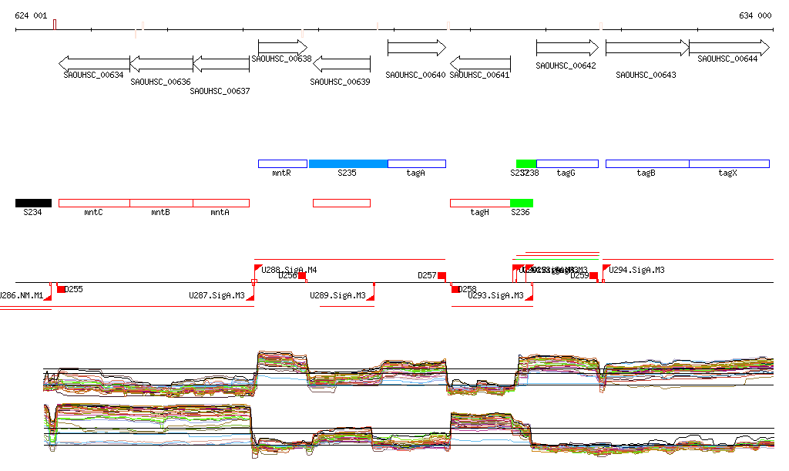The image size is (789, 471).
Task: Click the mntC feature box
Action: pos(94,204)
